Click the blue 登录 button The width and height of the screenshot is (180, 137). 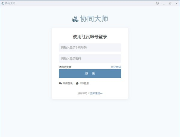pyautogui.click(x=90, y=73)
